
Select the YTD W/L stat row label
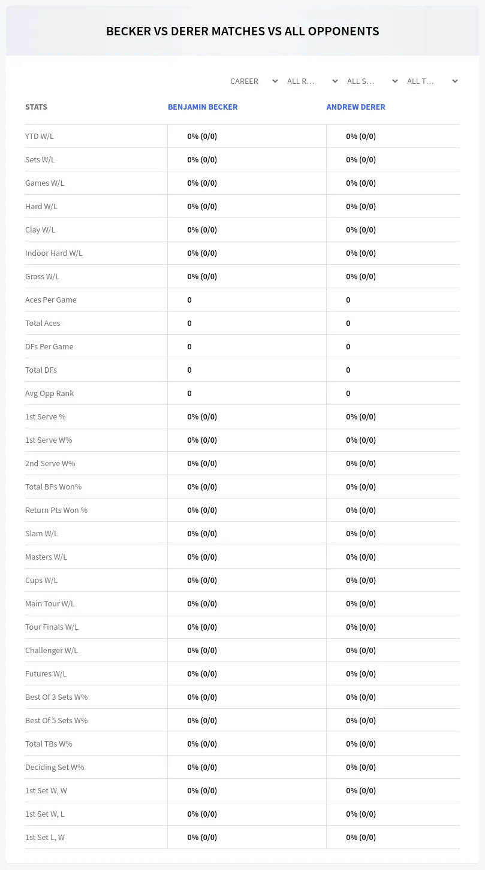(40, 136)
